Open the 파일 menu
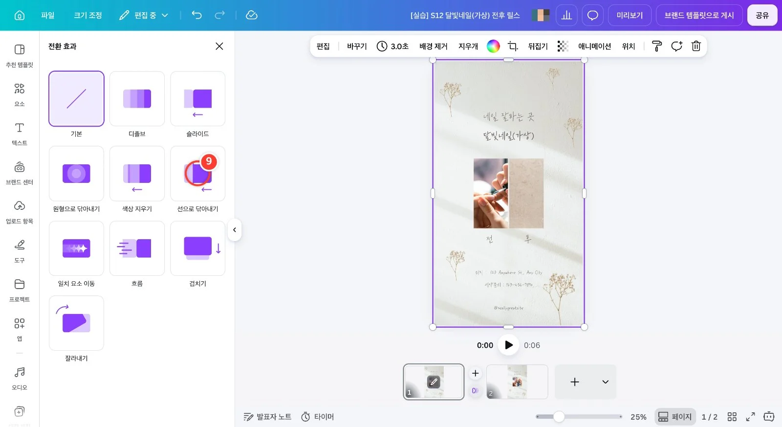Viewport: 782px width, 427px height. coord(48,15)
